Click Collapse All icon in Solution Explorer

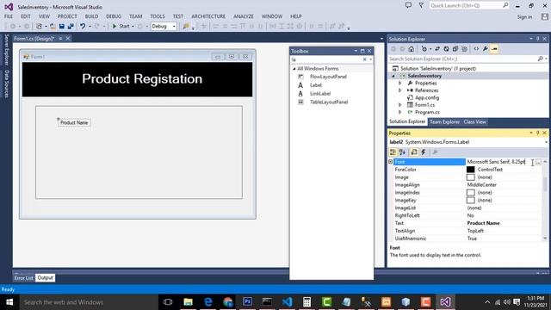(455, 49)
